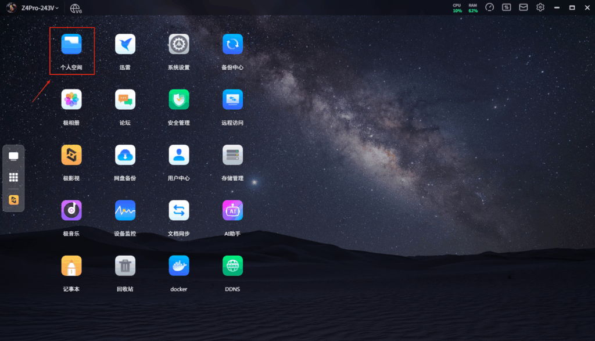This screenshot has width=595, height=341.
Task: Launch 设备监控 device monitor
Action: pyautogui.click(x=125, y=210)
